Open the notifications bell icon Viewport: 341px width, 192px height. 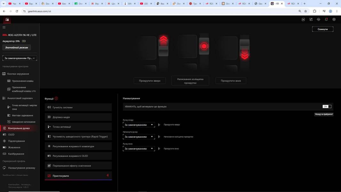pyautogui.click(x=326, y=19)
